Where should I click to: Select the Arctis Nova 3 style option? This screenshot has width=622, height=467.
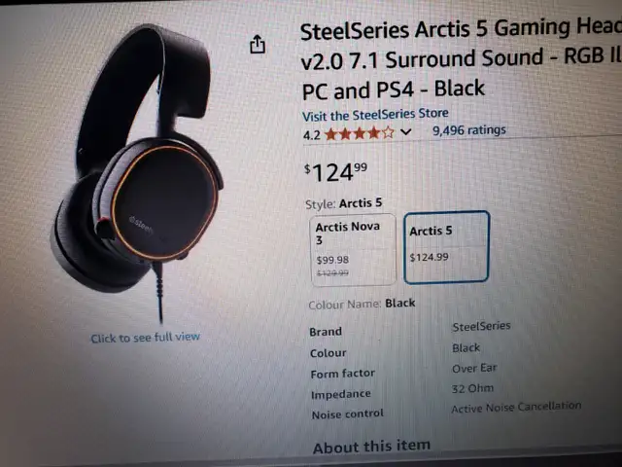tap(353, 250)
